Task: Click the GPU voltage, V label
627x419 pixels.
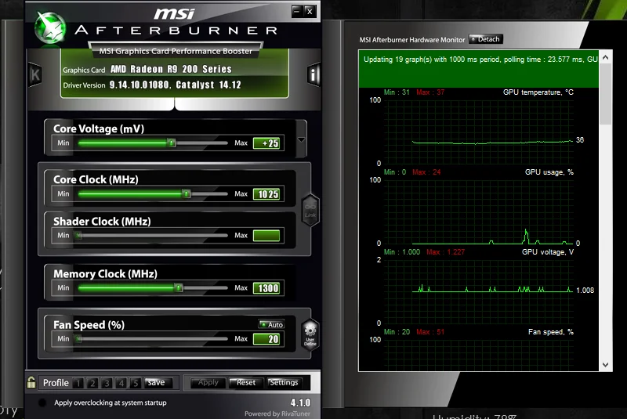Action: point(547,252)
